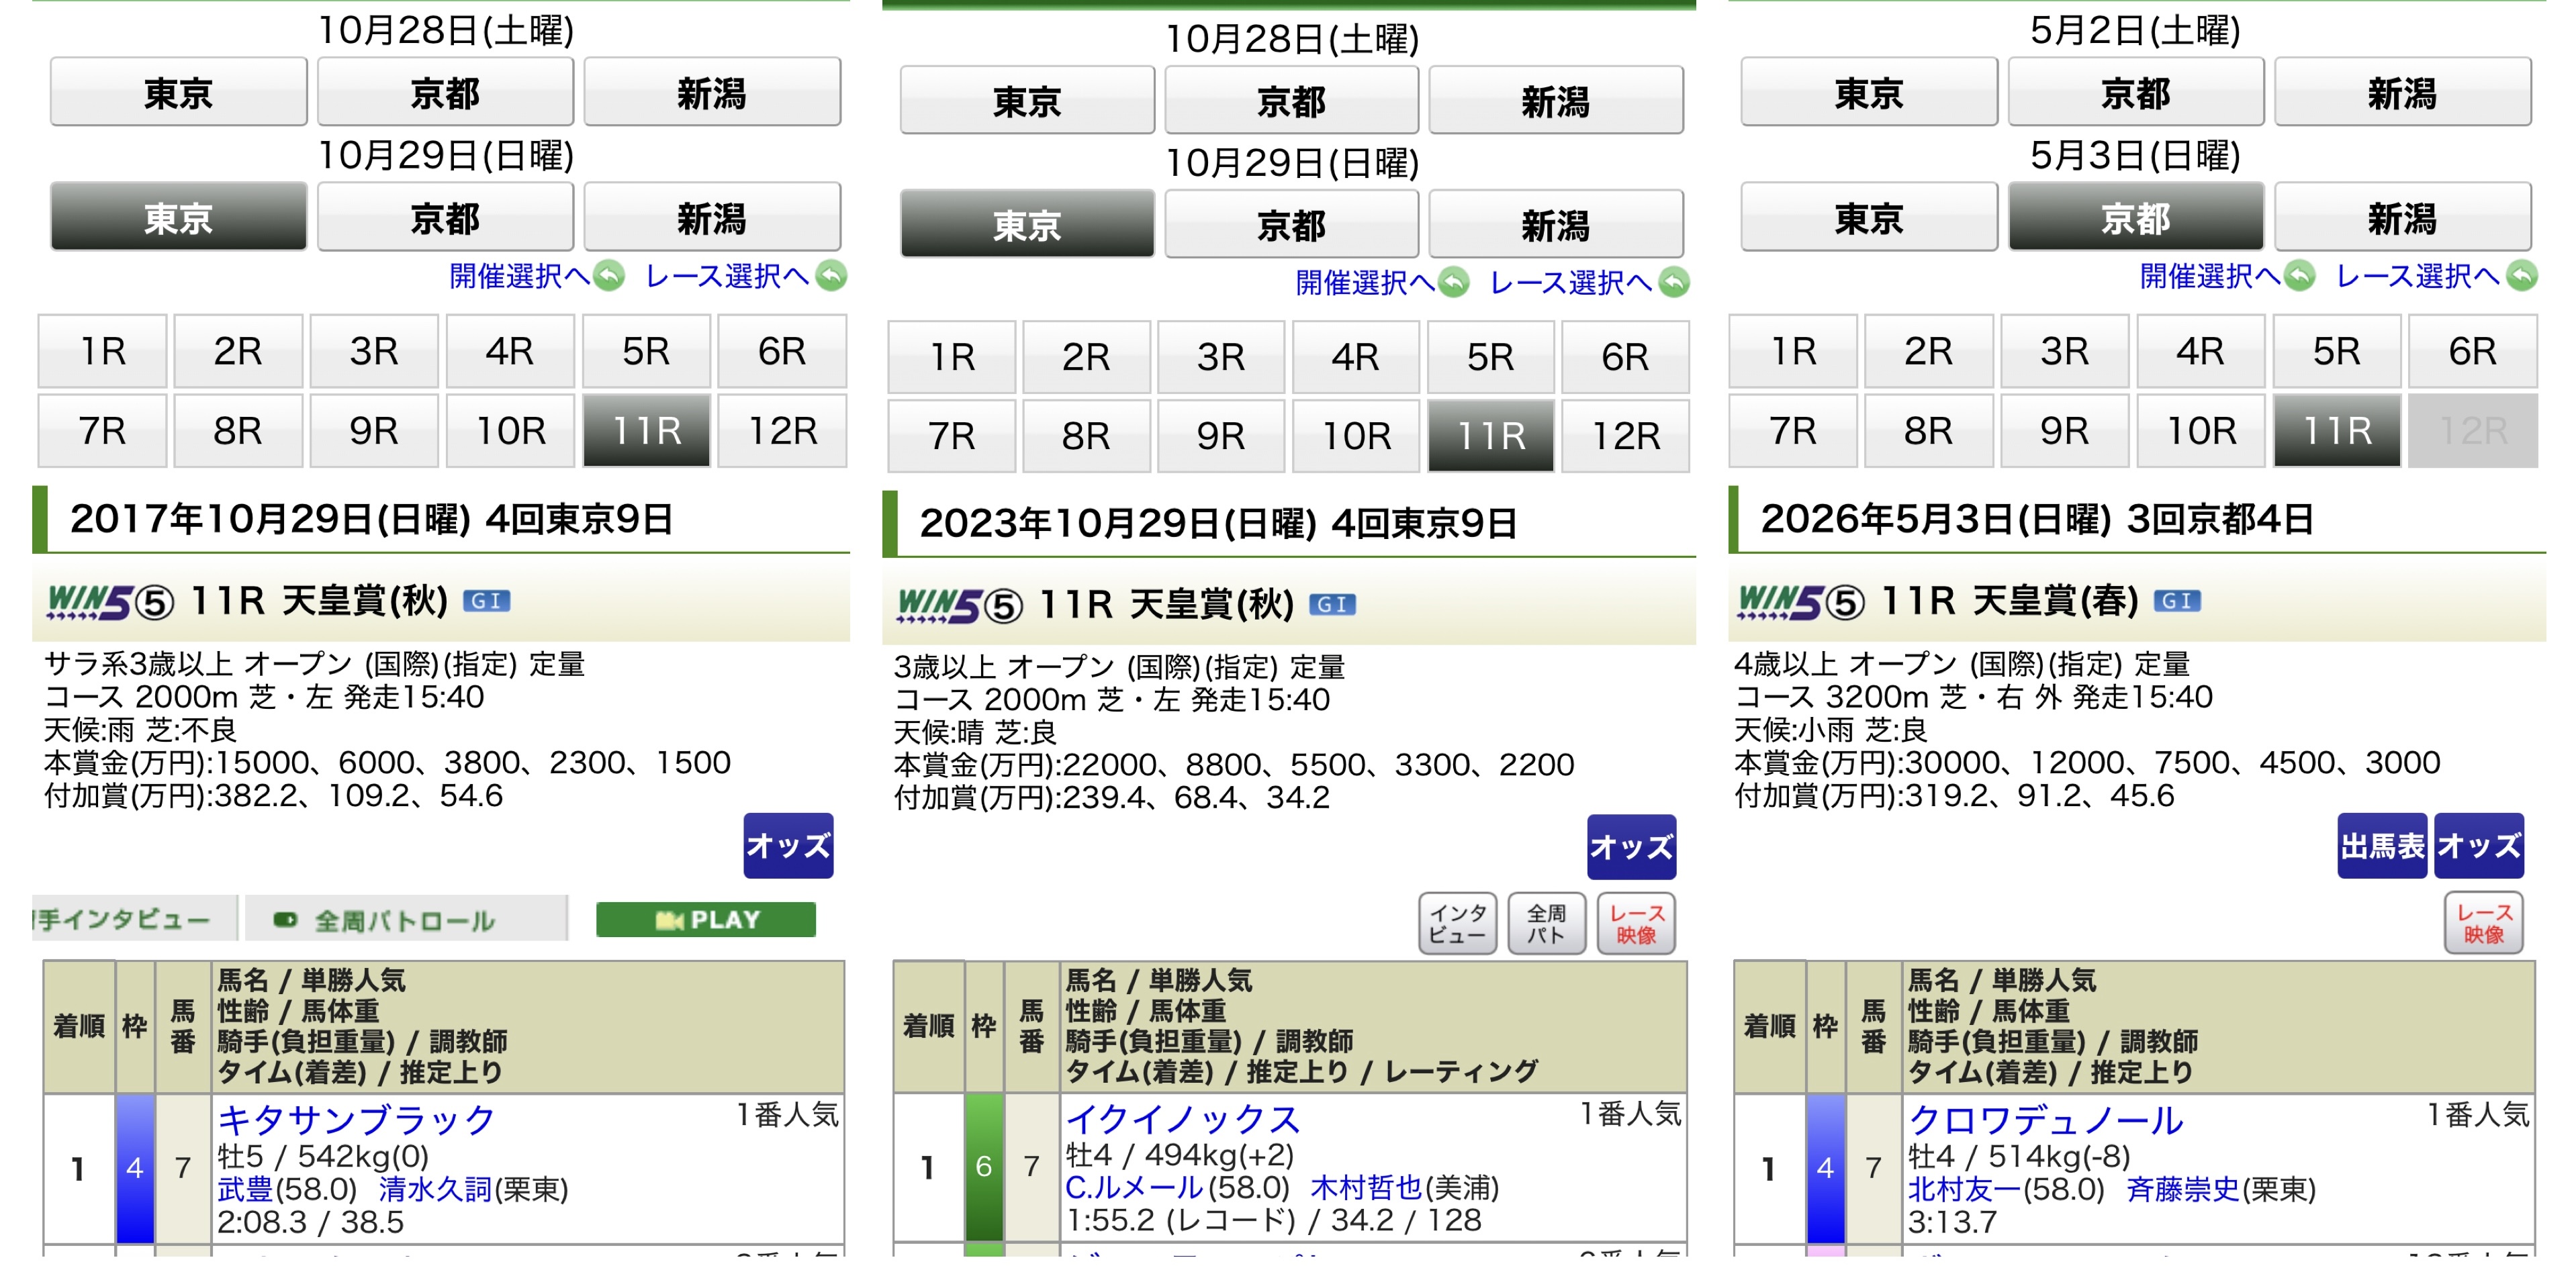Image resolution: width=2576 pixels, height=1266 pixels.
Task: Open horse link キタサンブラック
Action: tap(356, 1119)
